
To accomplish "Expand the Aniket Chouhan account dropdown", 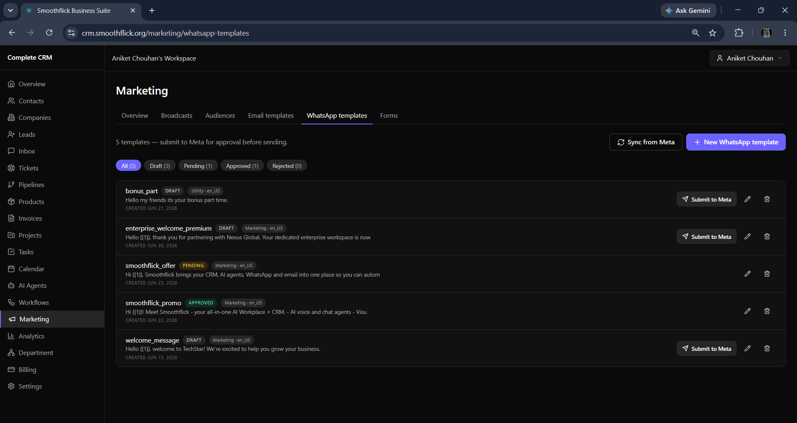I will [x=750, y=58].
